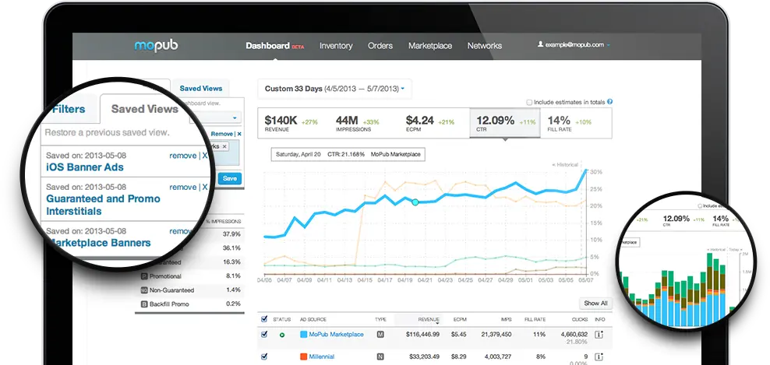The width and height of the screenshot is (770, 365).
Task: Open the example@mopub.com account dropdown
Action: point(574,44)
